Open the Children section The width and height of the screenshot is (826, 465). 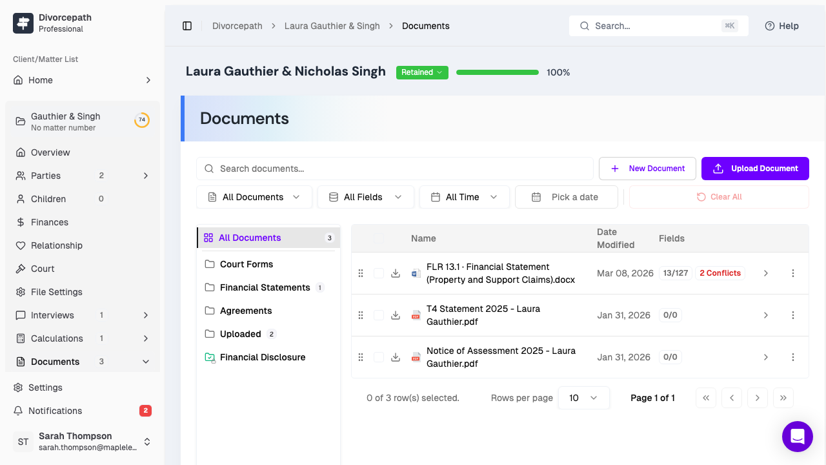83,199
